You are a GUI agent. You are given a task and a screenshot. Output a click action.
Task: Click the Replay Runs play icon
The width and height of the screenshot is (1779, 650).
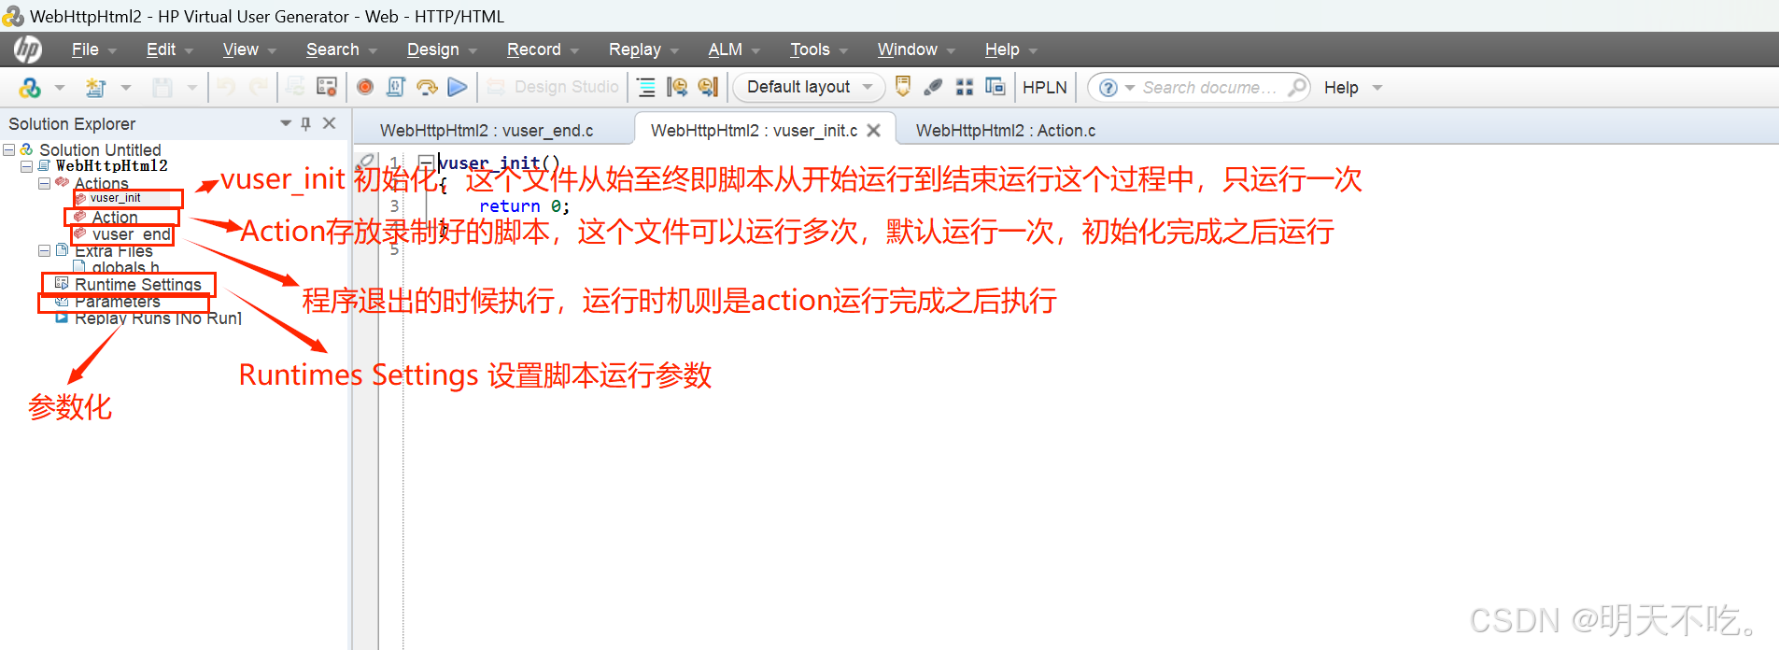62,318
